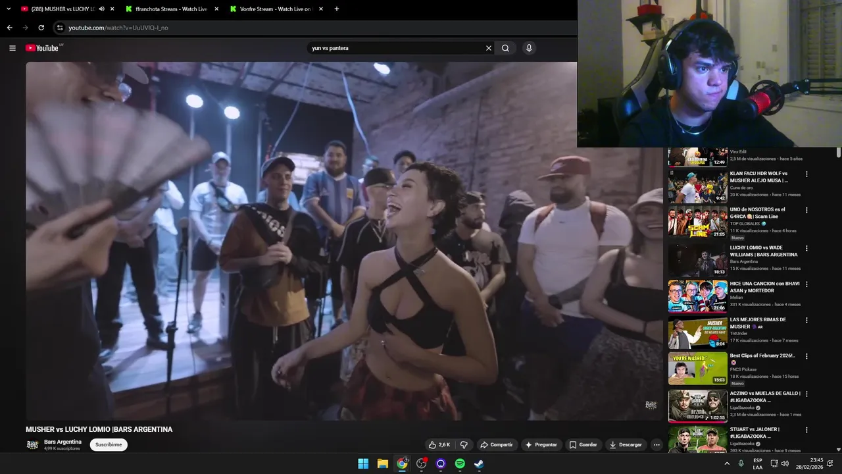842x474 pixels.
Task: Open options for Best Clips of February video
Action: [806, 356]
